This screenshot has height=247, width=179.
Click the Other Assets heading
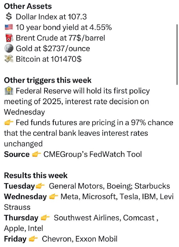point(28,6)
